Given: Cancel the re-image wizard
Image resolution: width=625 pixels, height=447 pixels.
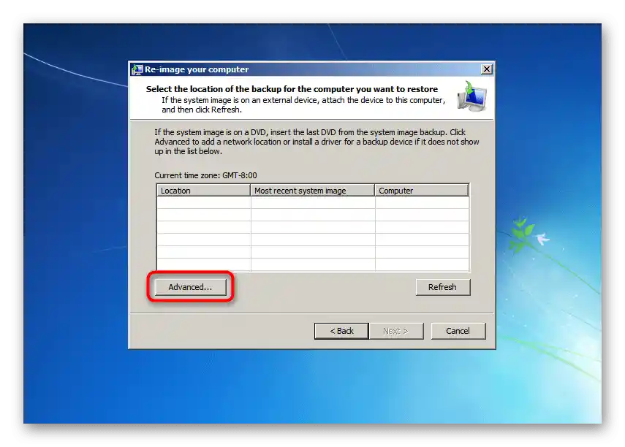Looking at the screenshot, I should coord(458,331).
